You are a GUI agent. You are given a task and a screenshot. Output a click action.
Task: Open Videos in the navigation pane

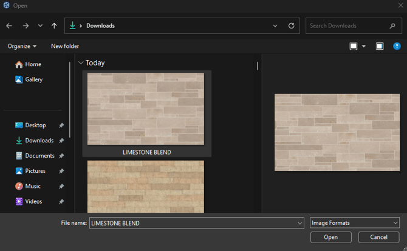pos(29,201)
